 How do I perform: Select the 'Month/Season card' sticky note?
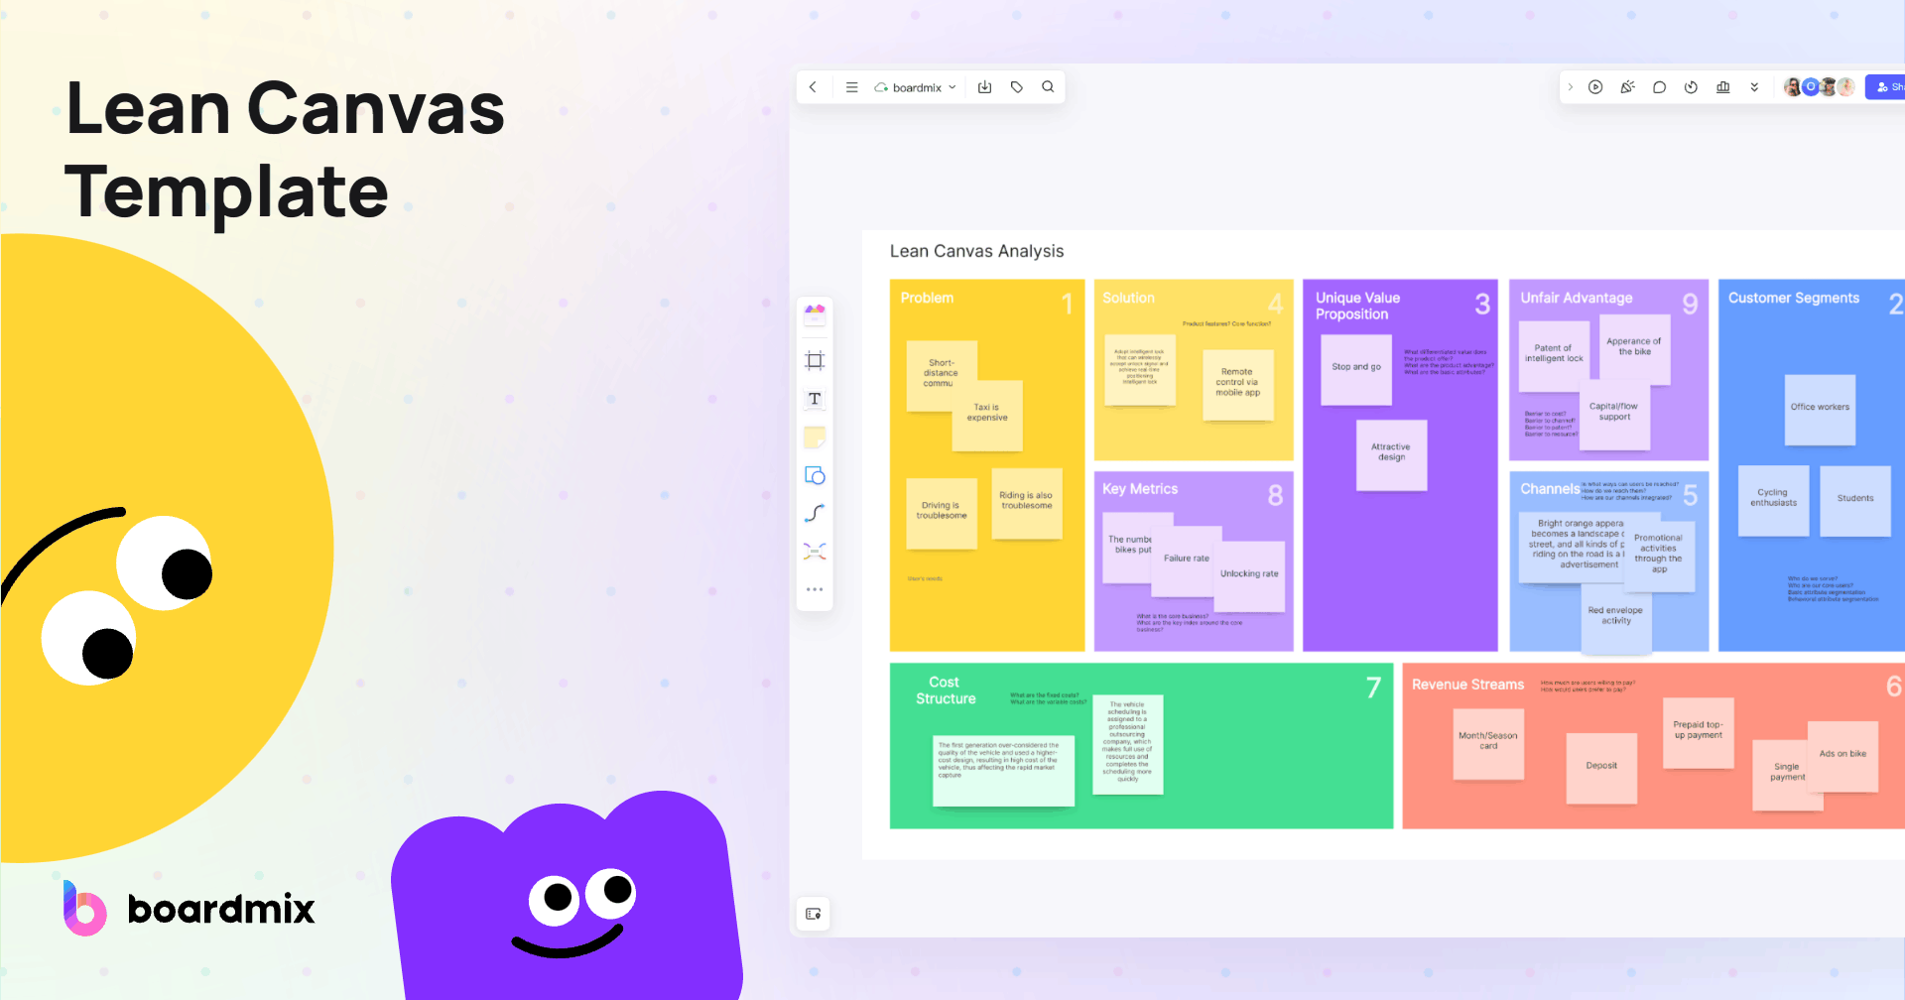pos(1488,744)
